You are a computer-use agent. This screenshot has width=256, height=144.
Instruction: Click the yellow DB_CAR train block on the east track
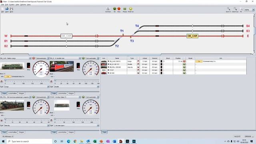[x=192, y=36]
